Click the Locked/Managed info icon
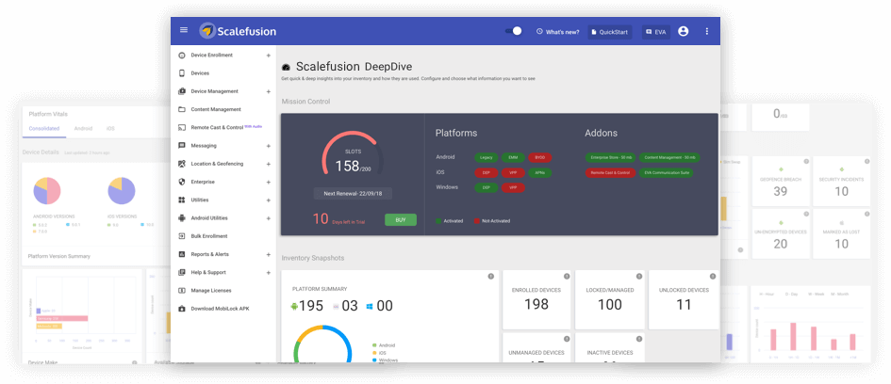This screenshot has height=384, width=891. (x=638, y=276)
